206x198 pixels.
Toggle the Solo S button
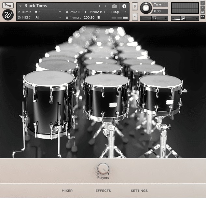(135, 7)
